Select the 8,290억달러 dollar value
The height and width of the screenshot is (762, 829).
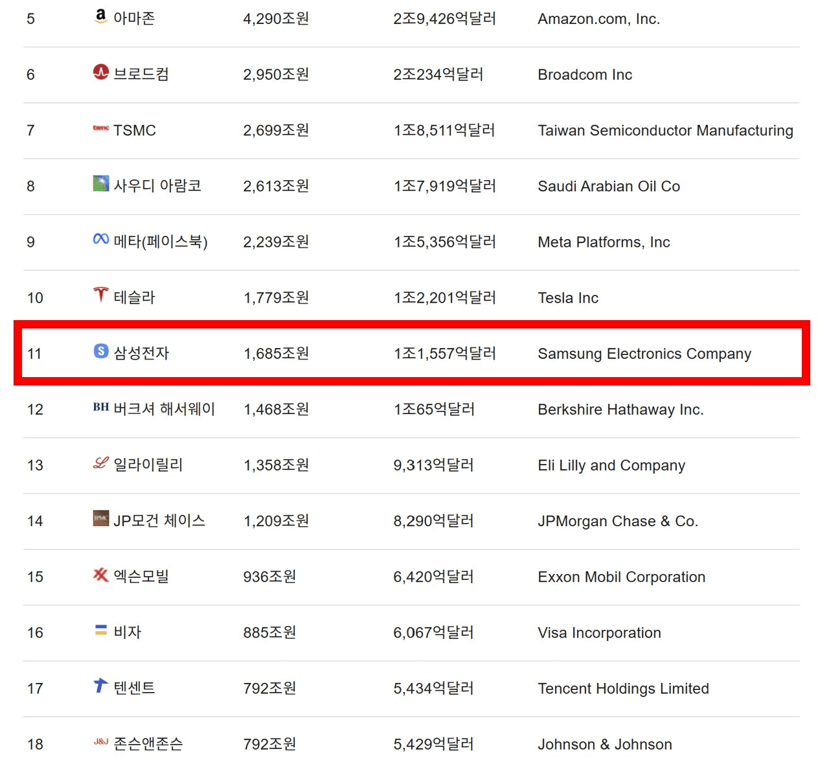click(x=433, y=520)
